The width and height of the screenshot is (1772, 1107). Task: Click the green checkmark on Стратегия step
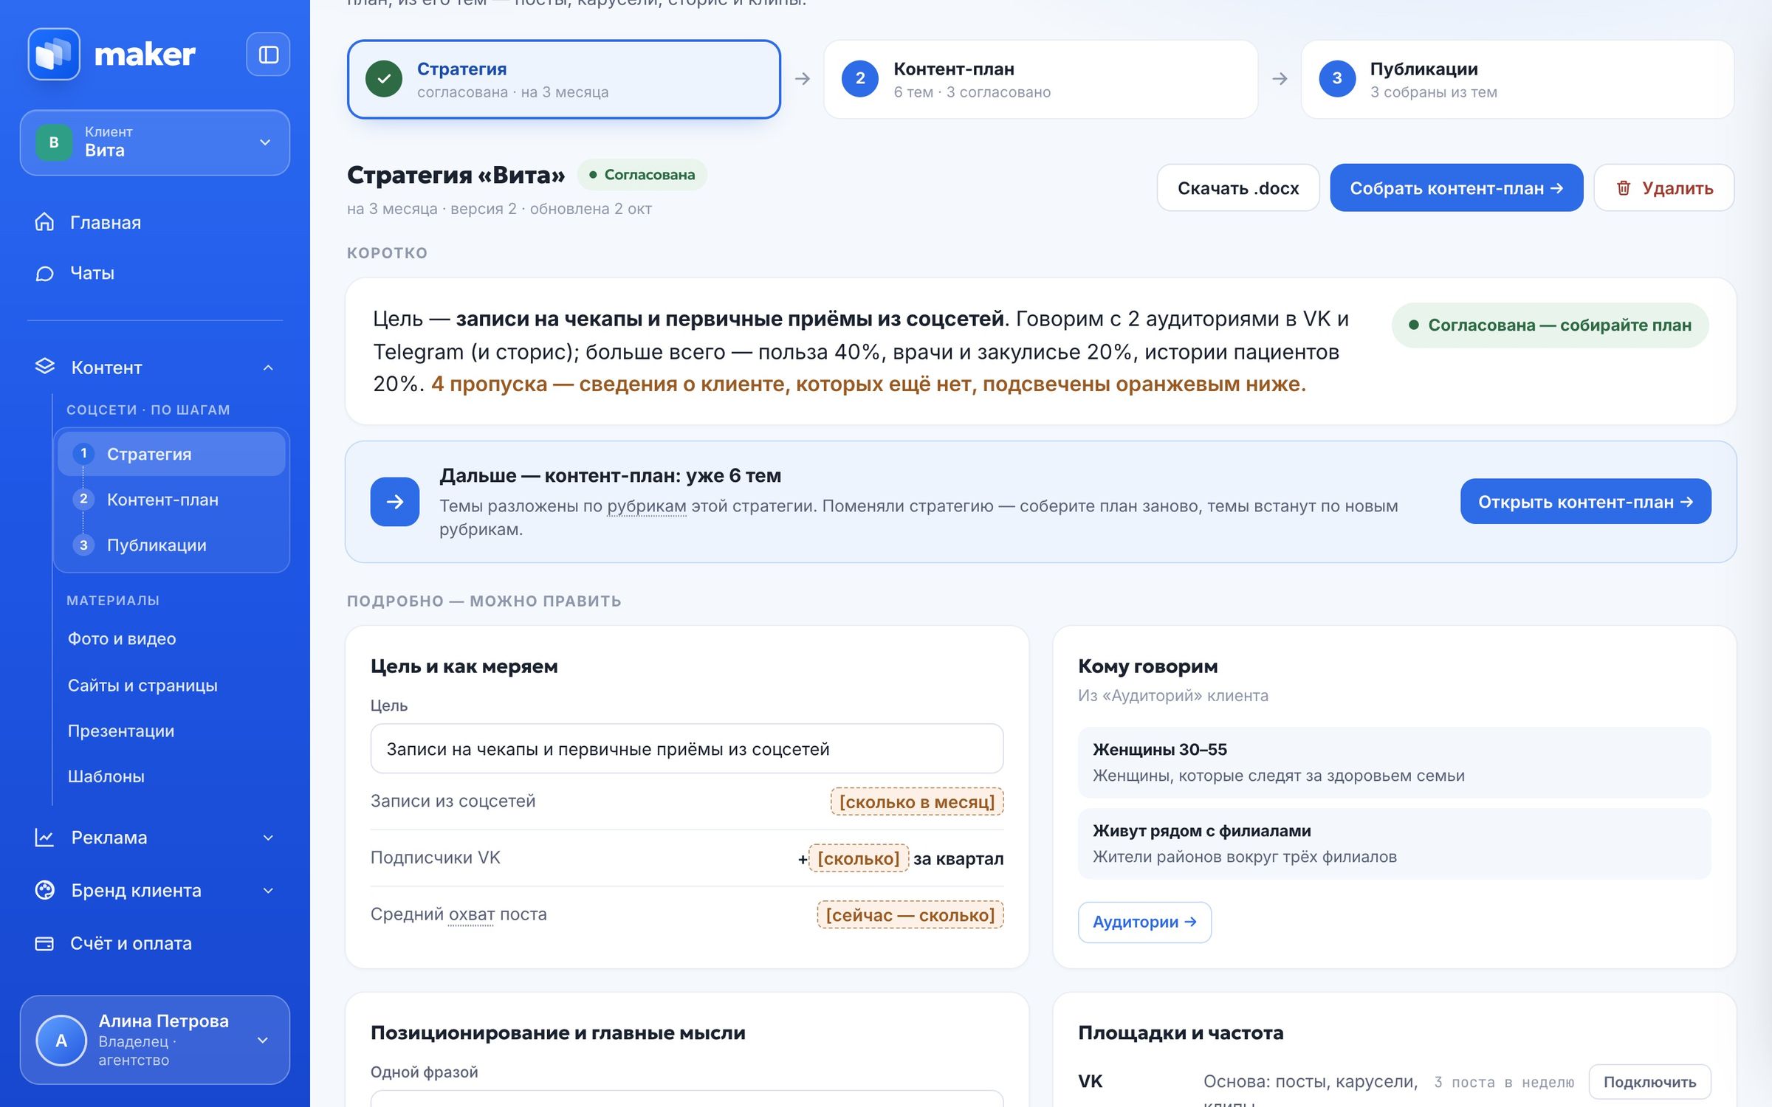click(384, 79)
